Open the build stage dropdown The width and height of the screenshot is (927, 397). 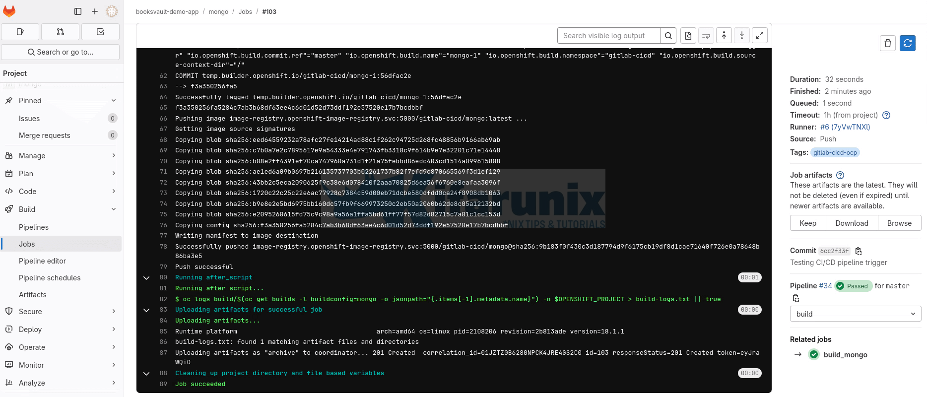tap(855, 314)
